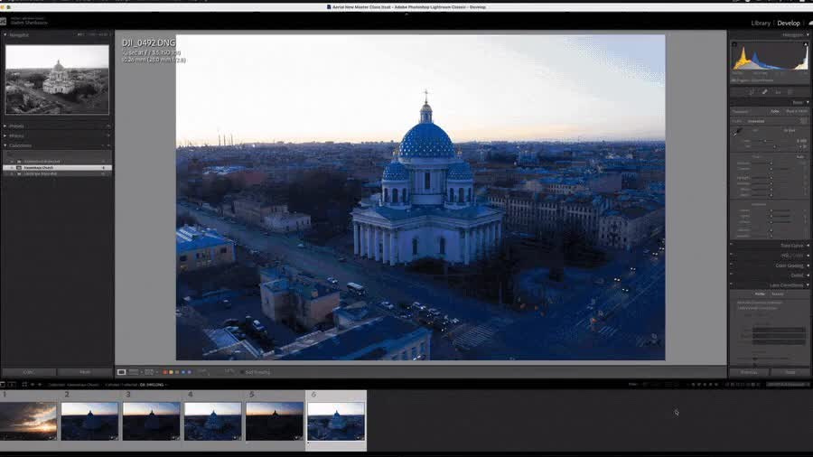Screen dimensions: 813x457
Task: Expand the Detail panel
Action: (x=808, y=275)
